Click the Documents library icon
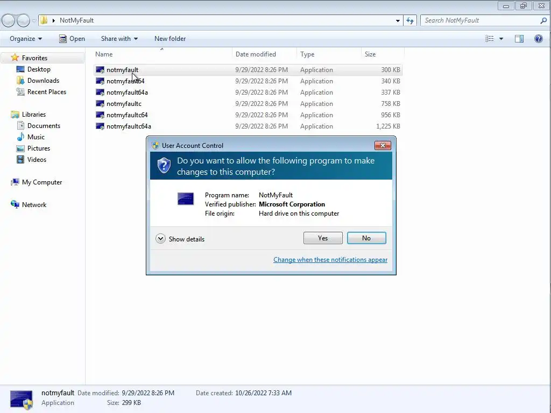This screenshot has width=551, height=413. [x=21, y=126]
